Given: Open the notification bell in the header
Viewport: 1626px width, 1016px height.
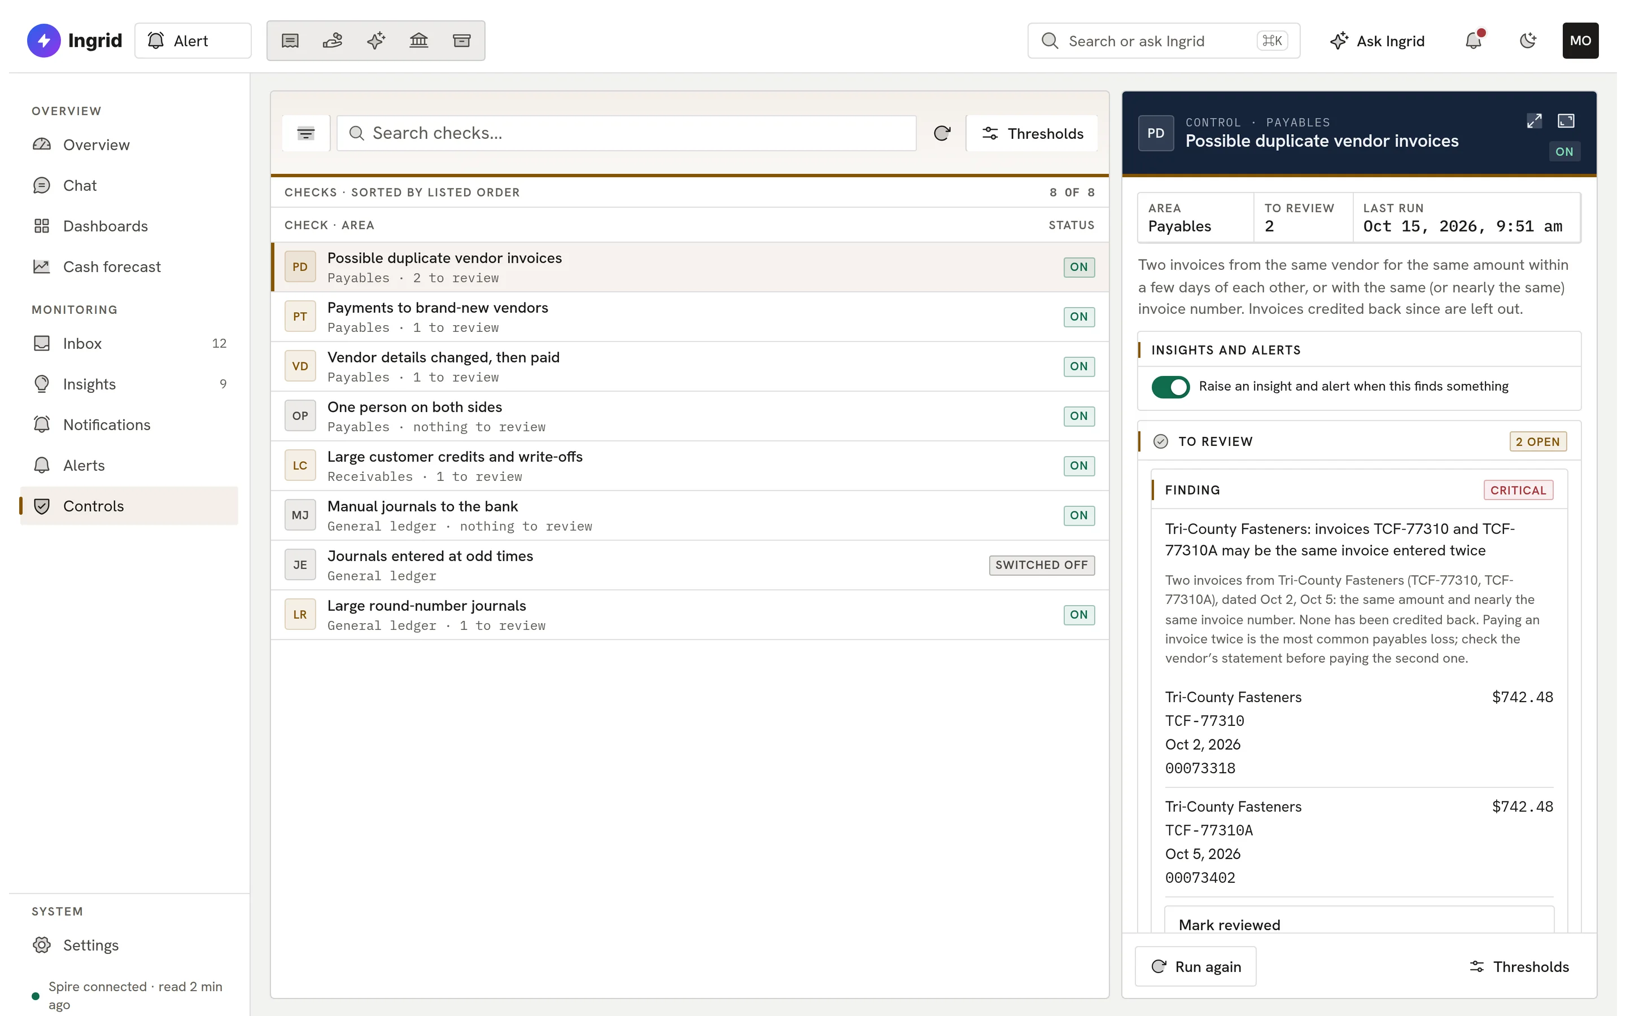Looking at the screenshot, I should [1474, 40].
